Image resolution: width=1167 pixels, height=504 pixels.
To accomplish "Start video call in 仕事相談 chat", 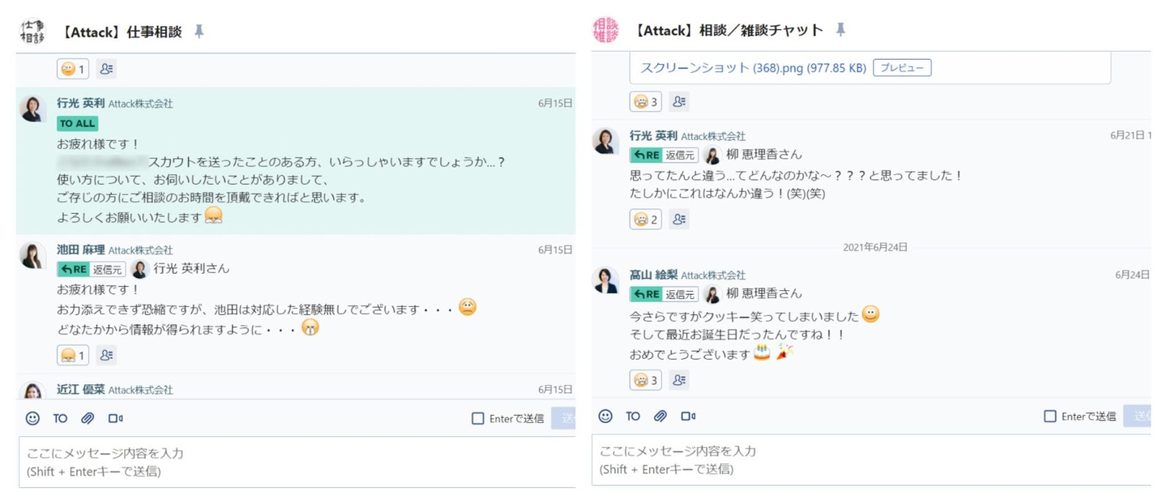I will tap(115, 418).
